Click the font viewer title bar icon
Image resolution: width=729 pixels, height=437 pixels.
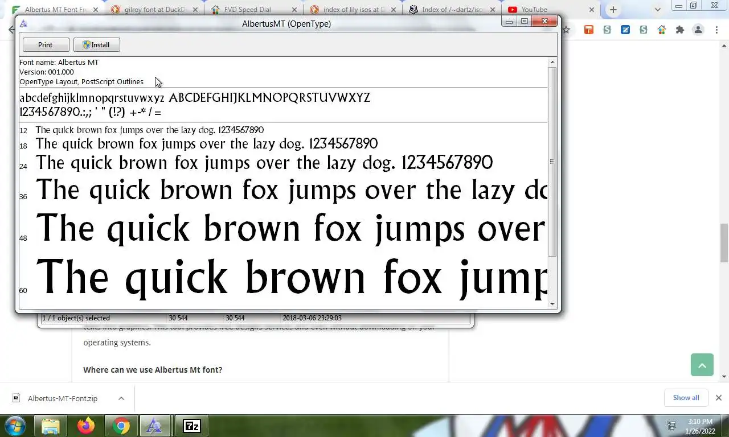coord(23,23)
